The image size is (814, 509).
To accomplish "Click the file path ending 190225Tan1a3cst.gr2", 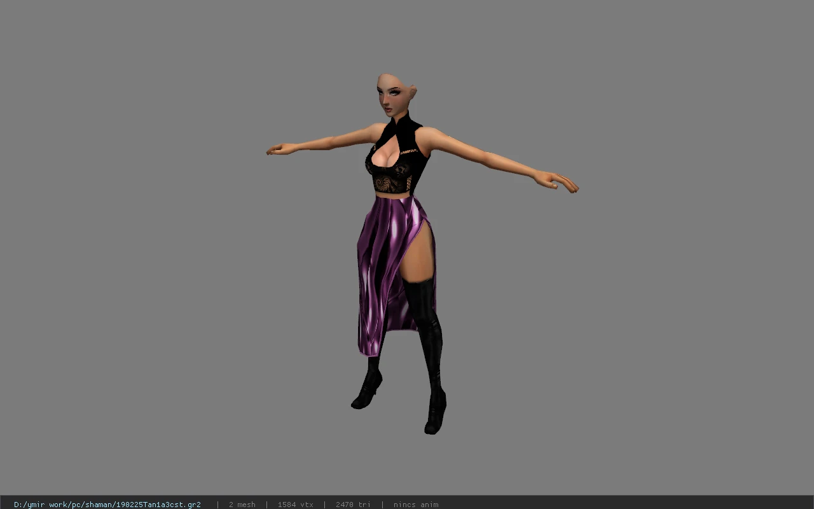I will [x=107, y=505].
